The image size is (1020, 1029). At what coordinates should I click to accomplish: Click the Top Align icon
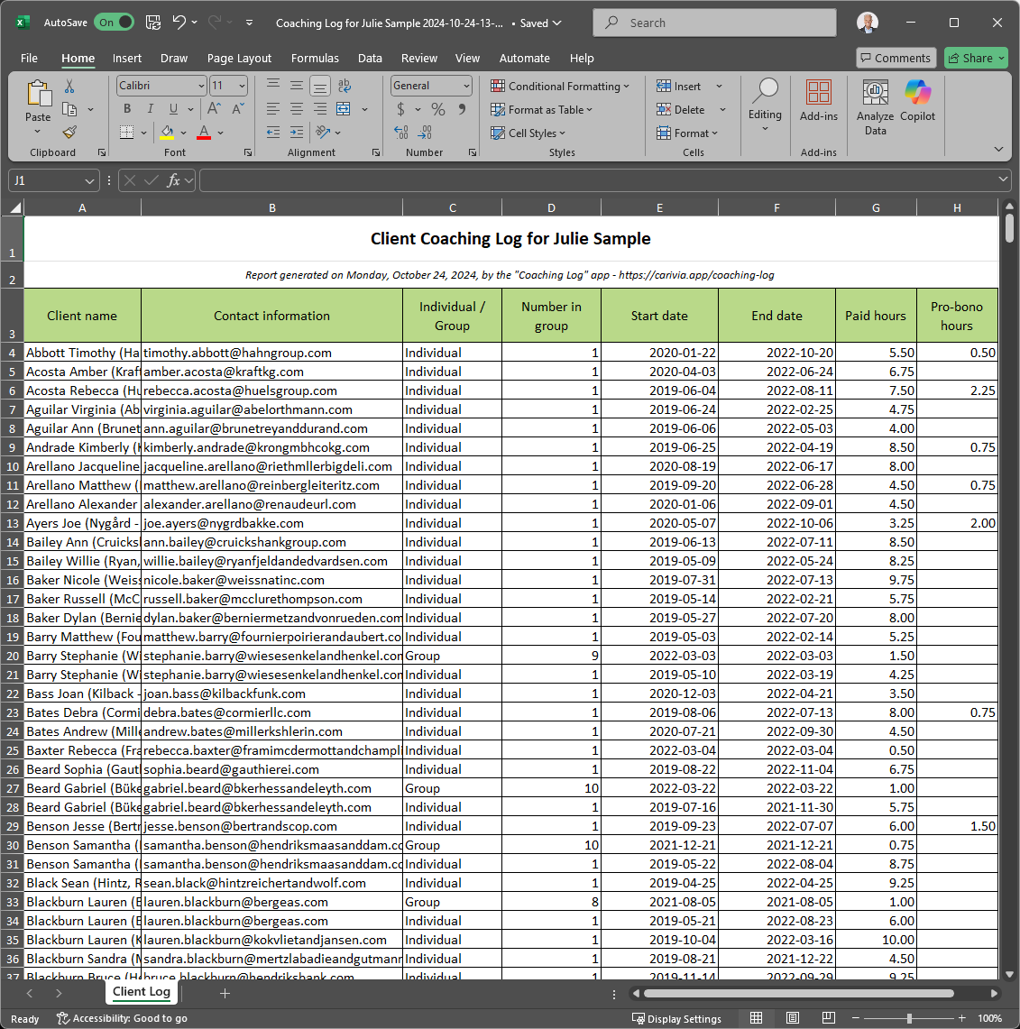273,86
